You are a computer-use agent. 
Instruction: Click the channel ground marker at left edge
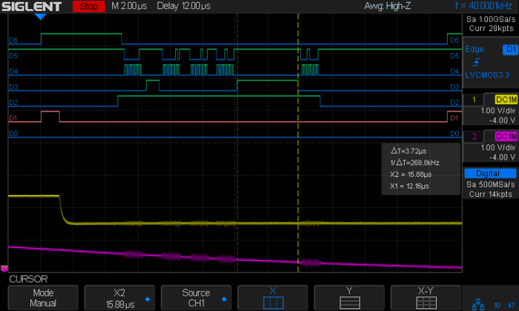tap(4, 269)
